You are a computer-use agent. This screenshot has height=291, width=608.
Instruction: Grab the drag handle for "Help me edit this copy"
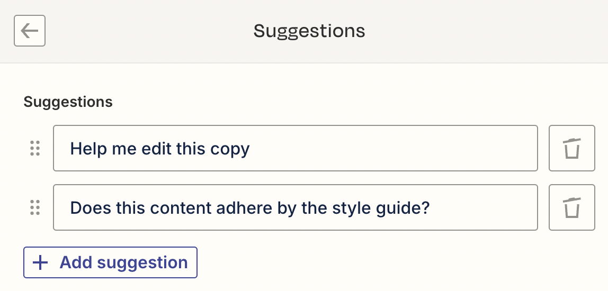pyautogui.click(x=35, y=149)
